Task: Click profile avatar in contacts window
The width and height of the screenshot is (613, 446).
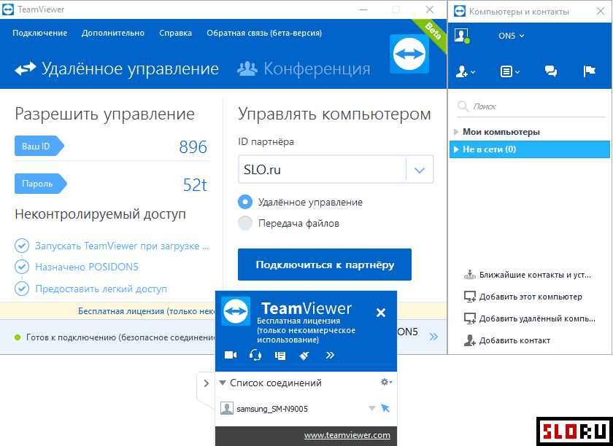Action: (x=462, y=36)
